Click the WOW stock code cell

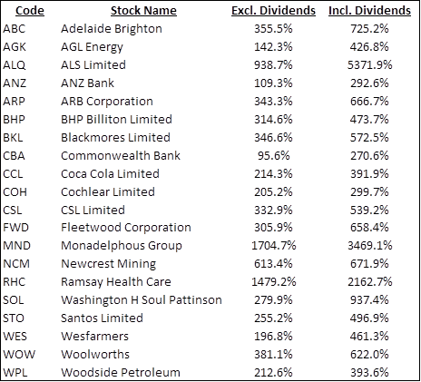coord(19,355)
